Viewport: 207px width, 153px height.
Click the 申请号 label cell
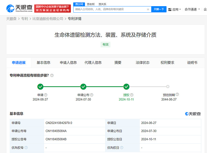click(27, 123)
